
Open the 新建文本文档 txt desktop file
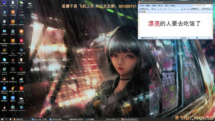13,4
